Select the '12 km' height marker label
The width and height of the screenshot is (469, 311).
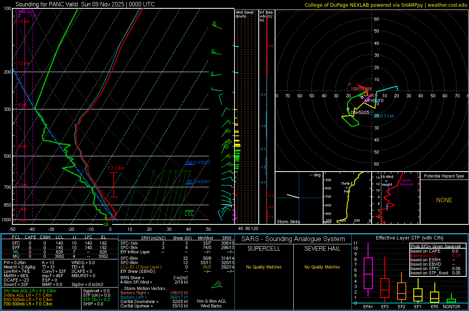tap(23, 64)
